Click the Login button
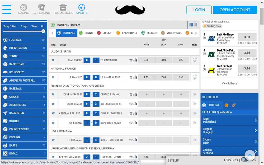 (x=199, y=10)
